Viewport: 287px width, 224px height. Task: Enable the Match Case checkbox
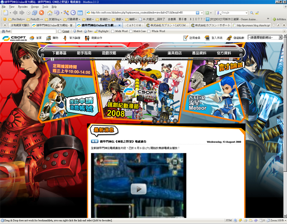[x=131, y=31]
